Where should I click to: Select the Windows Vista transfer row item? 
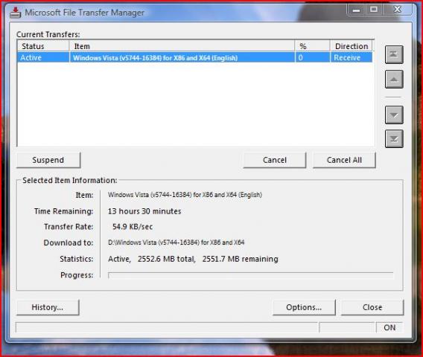tap(182, 58)
